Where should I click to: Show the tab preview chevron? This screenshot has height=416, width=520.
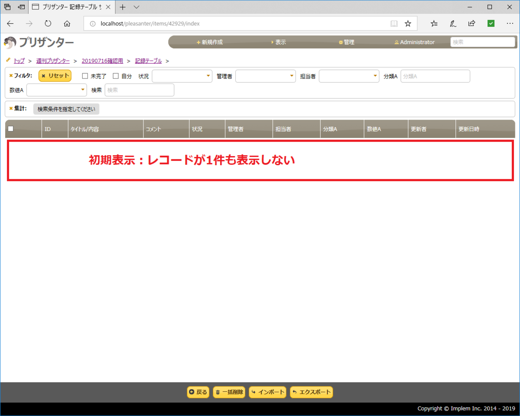click(136, 7)
